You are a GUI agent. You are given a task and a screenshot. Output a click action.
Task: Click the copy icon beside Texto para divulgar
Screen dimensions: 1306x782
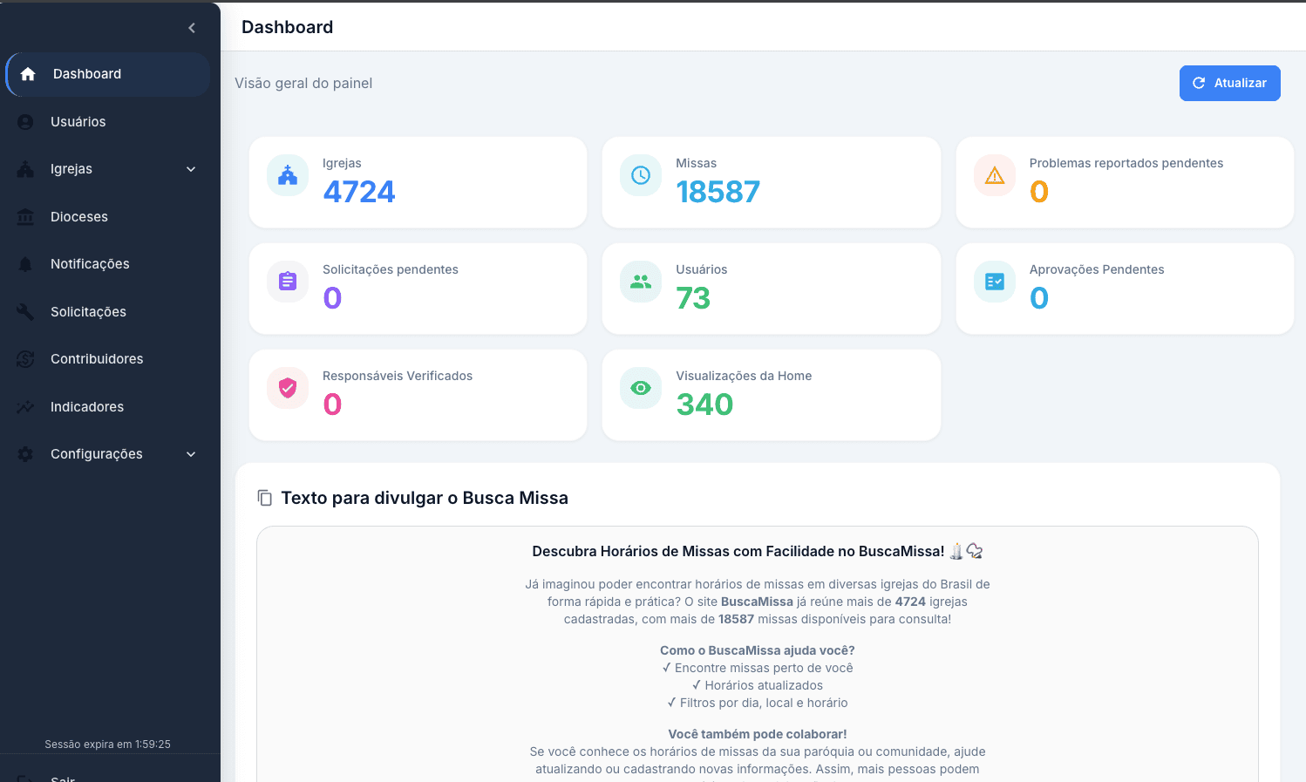(264, 498)
